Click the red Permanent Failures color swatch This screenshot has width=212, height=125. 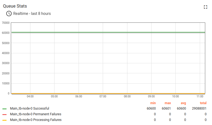[x=4, y=114]
